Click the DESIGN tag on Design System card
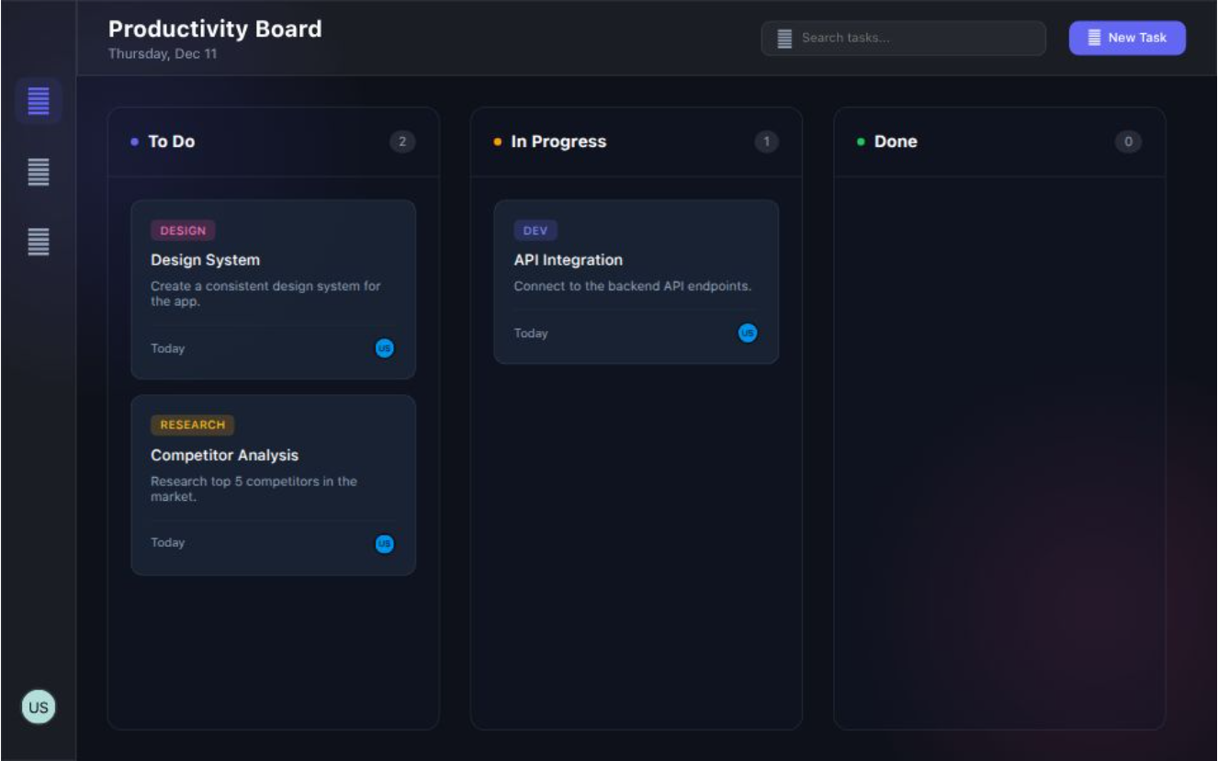The image size is (1218, 761). click(x=183, y=230)
